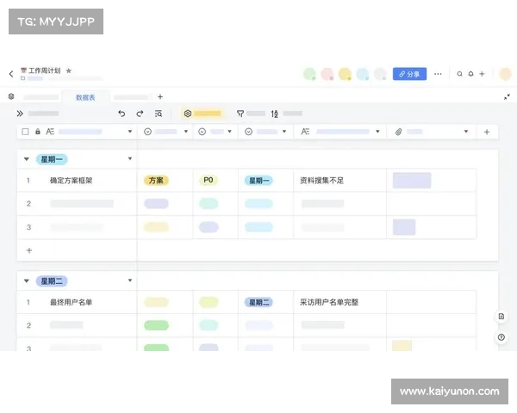Click the 方案 tag

click(156, 181)
